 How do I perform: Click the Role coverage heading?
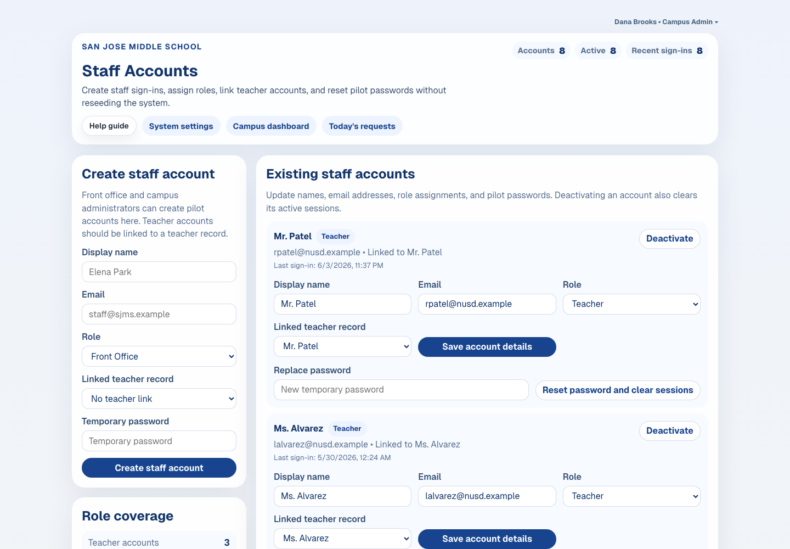127,516
